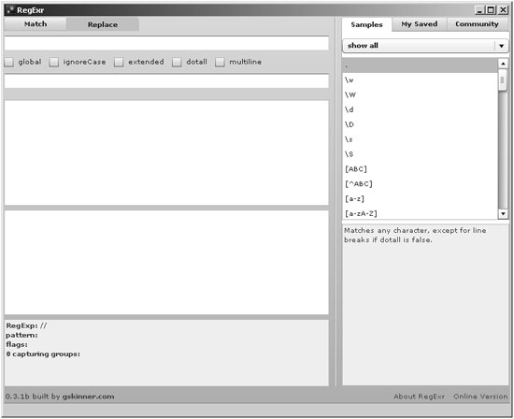Toggle the ignoreCase checkbox
The image size is (514, 419).
coord(54,62)
